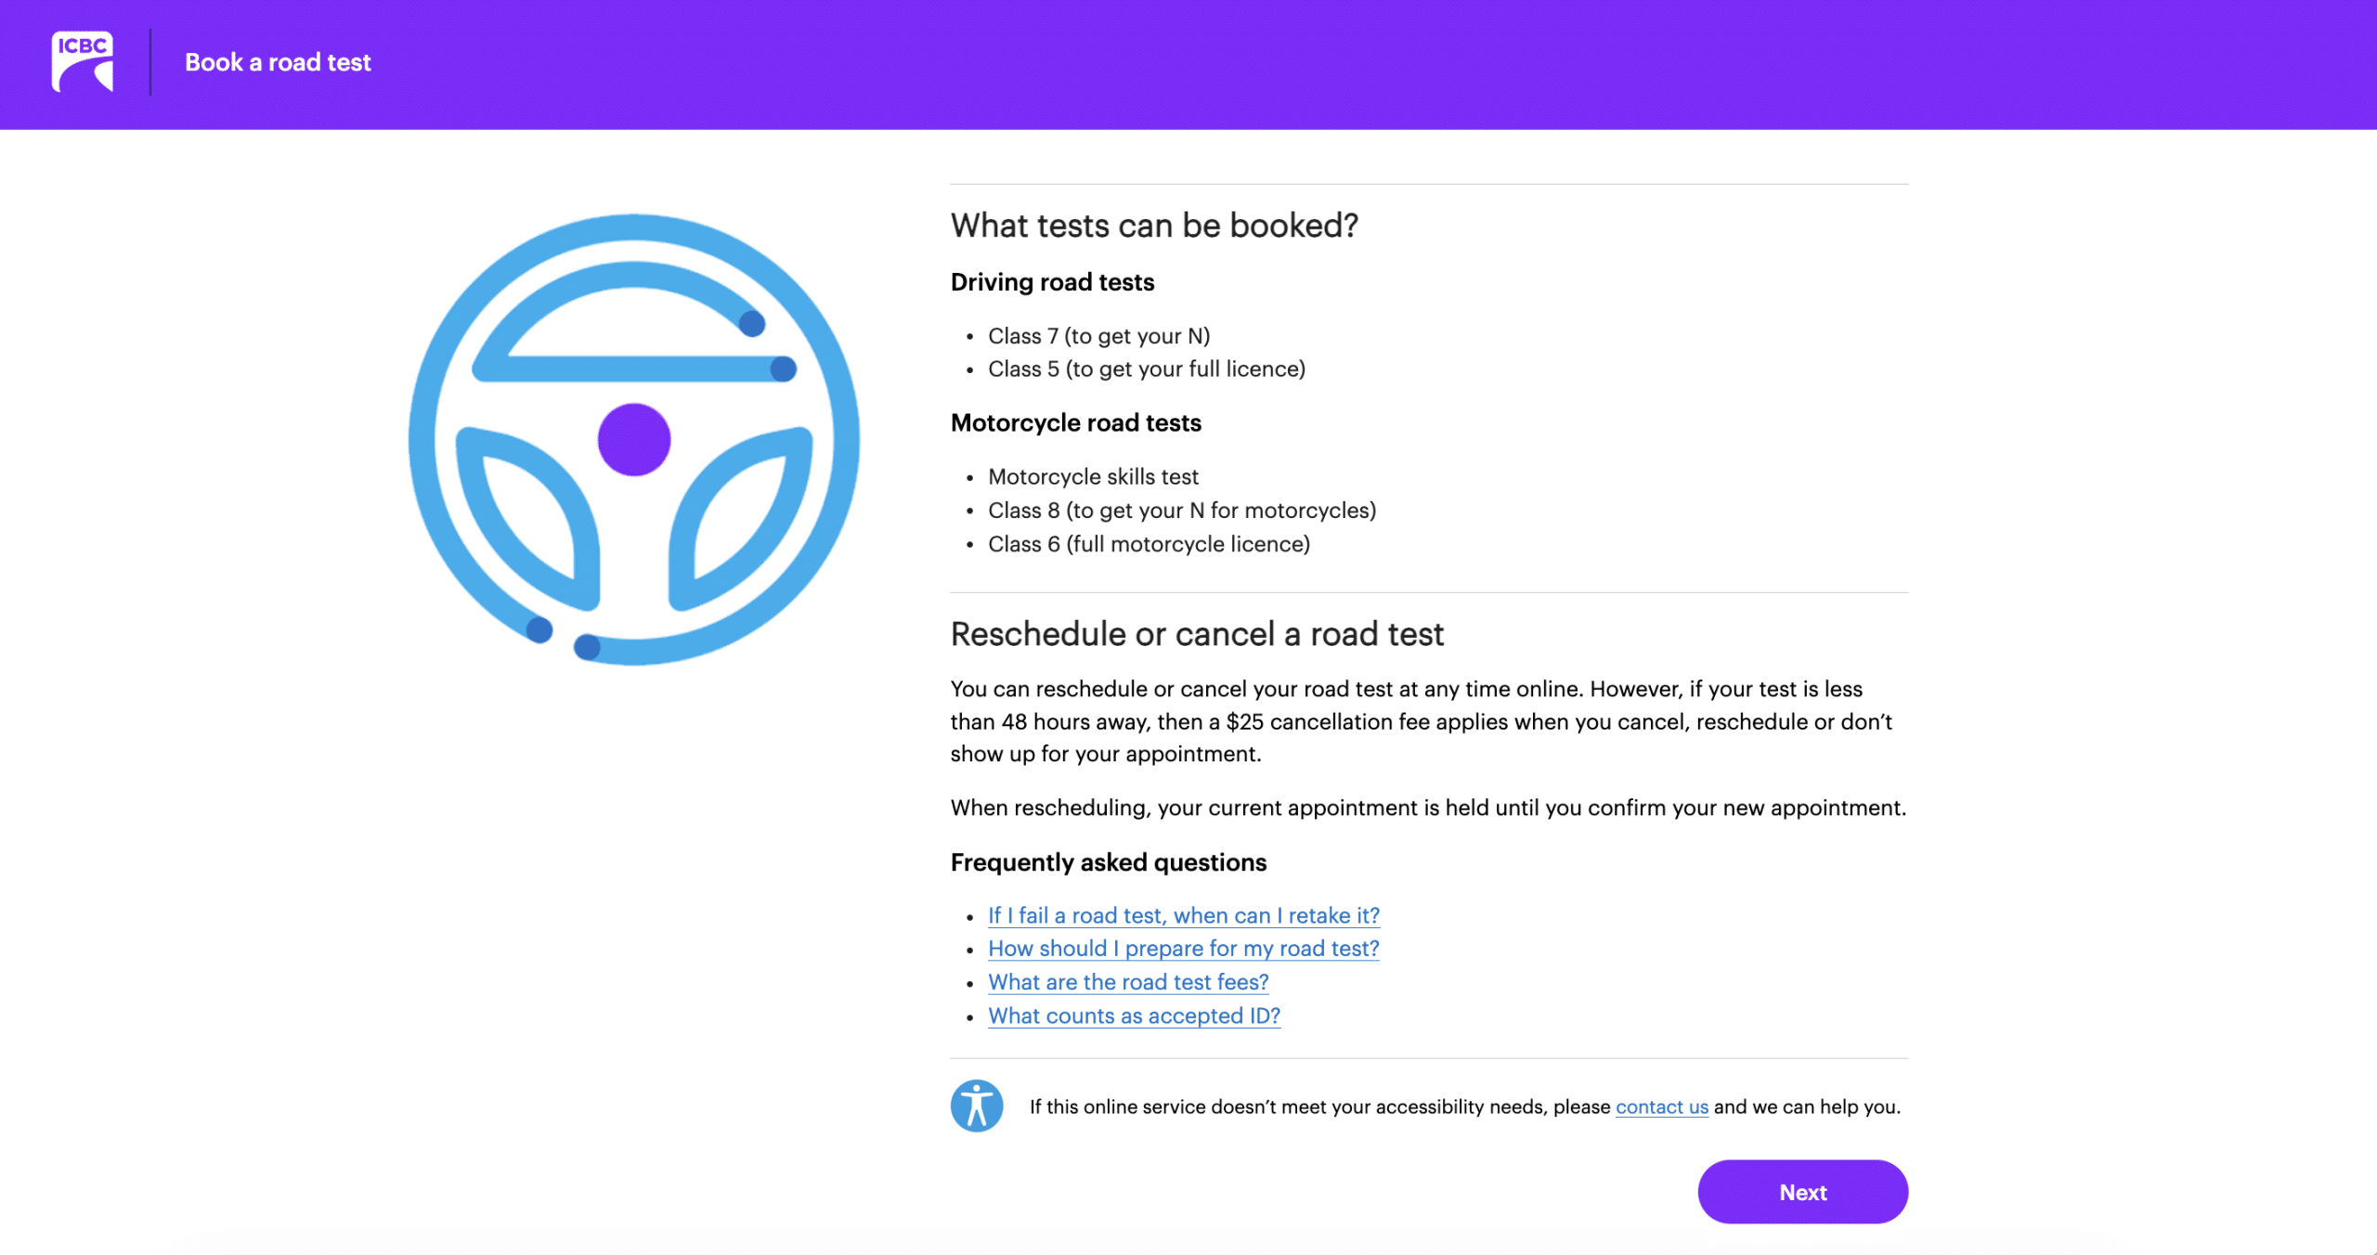Click the "Reschedule or cancel a road test" heading
The width and height of the screenshot is (2377, 1255).
click(1197, 634)
